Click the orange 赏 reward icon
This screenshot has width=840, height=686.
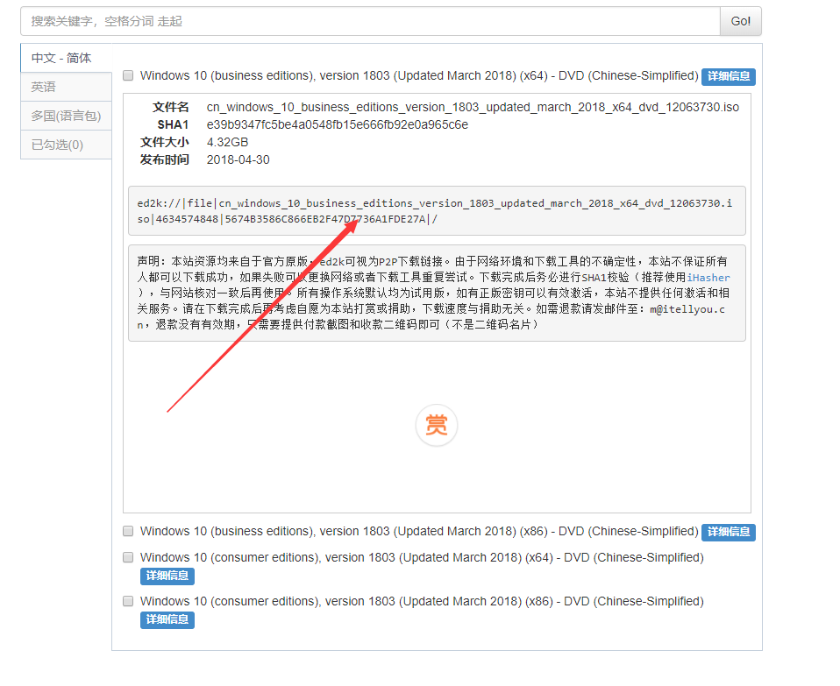coord(436,426)
